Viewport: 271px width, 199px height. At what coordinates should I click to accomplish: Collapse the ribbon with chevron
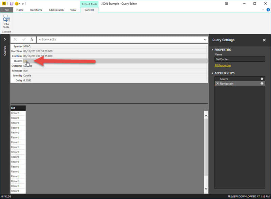point(263,10)
